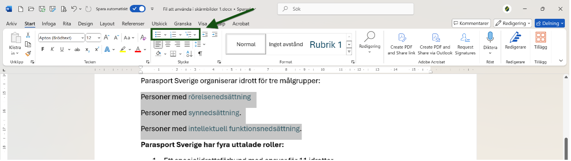Viewport: 571px width, 161px height.
Task: Clear all formatting from the selection
Action: (x=143, y=38)
